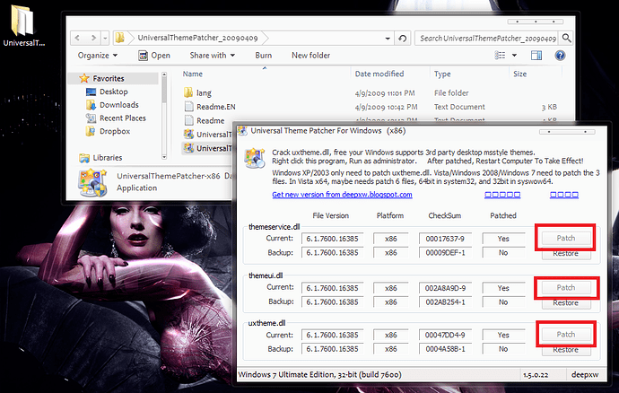Click New folder in the toolbar
The image size is (619, 393).
pos(309,56)
